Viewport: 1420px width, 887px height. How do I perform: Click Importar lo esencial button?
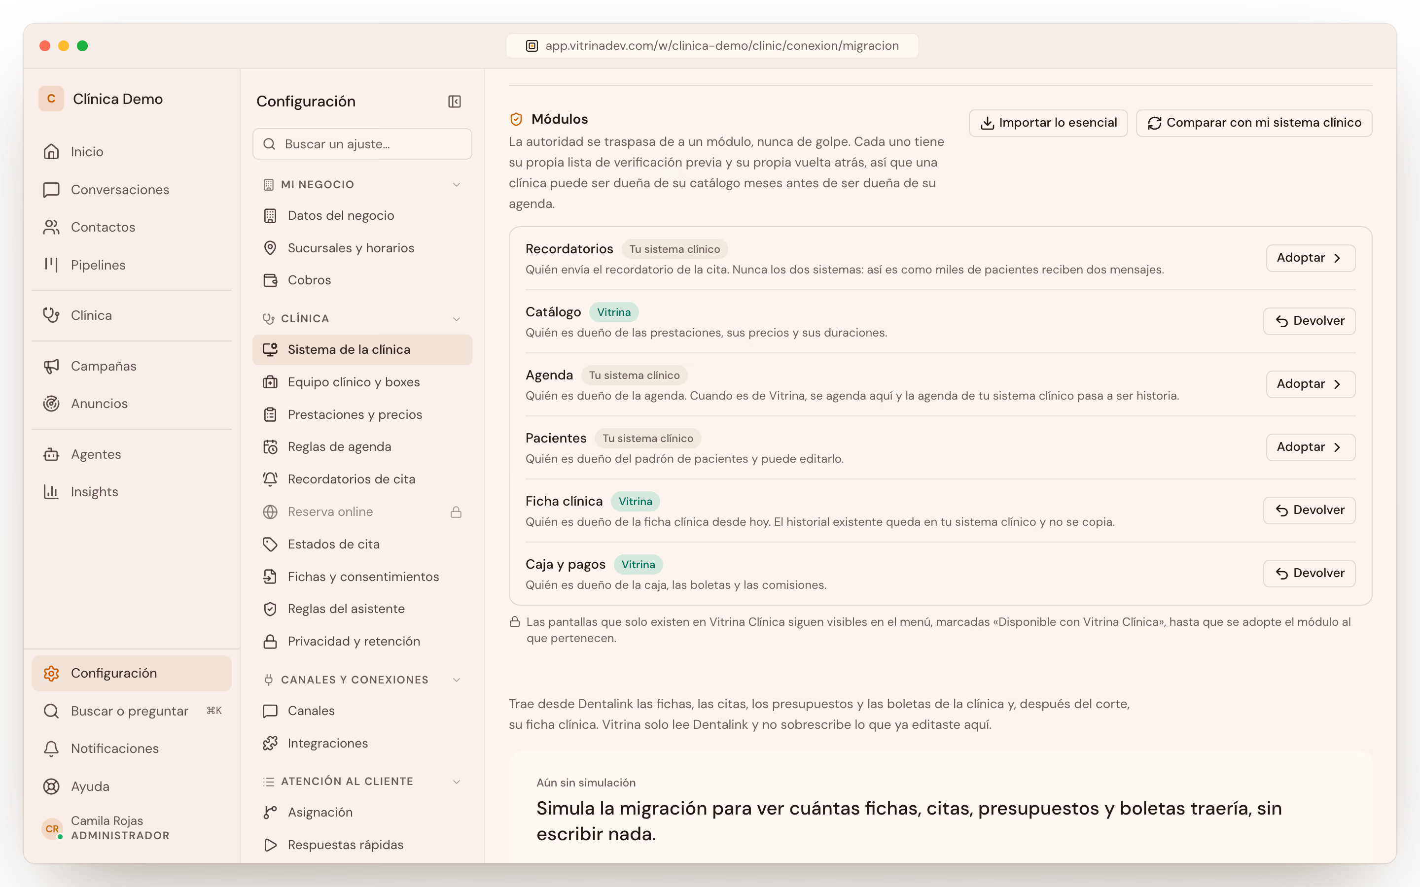1048,123
